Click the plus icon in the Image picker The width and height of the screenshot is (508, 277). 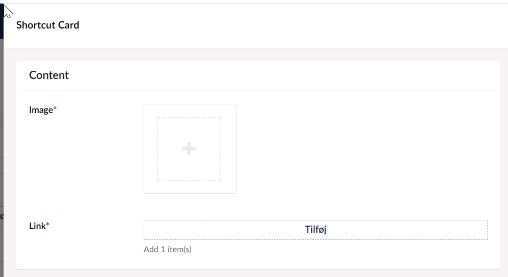tap(189, 149)
